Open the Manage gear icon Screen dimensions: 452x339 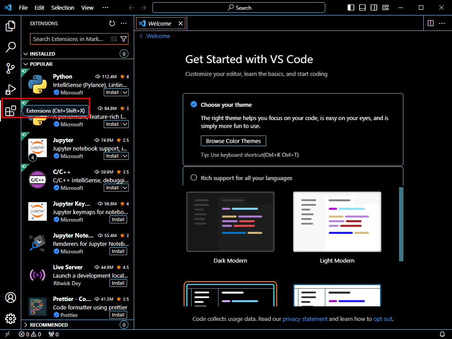[11, 319]
